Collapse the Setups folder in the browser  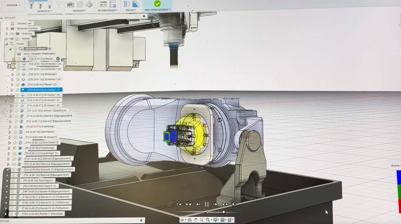click(x=7, y=44)
